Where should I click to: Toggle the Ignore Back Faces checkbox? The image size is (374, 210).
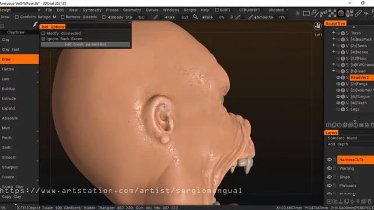click(43, 39)
